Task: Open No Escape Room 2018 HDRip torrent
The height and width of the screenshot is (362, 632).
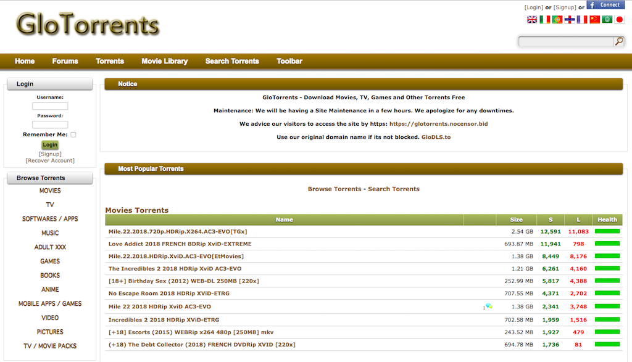Action: click(169, 294)
